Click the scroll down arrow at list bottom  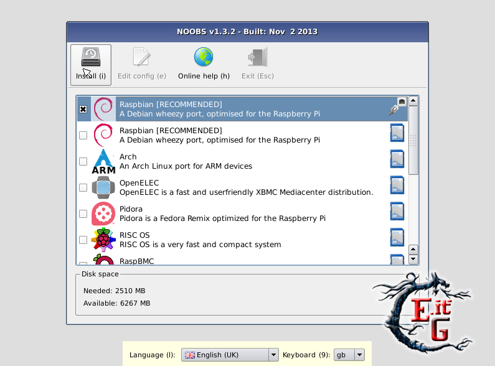(x=413, y=260)
